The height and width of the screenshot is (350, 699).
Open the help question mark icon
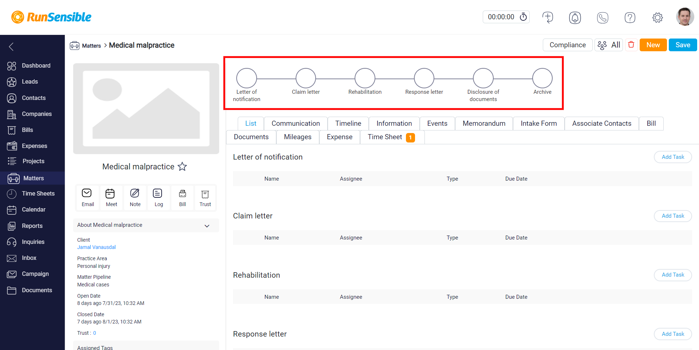630,17
